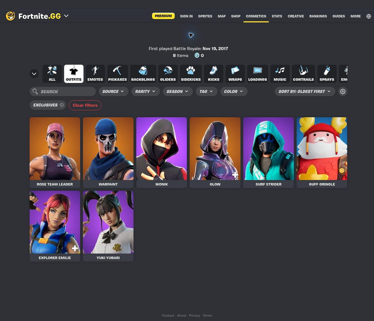Select the Backblings category icon
The height and width of the screenshot is (321, 374).
(x=143, y=74)
